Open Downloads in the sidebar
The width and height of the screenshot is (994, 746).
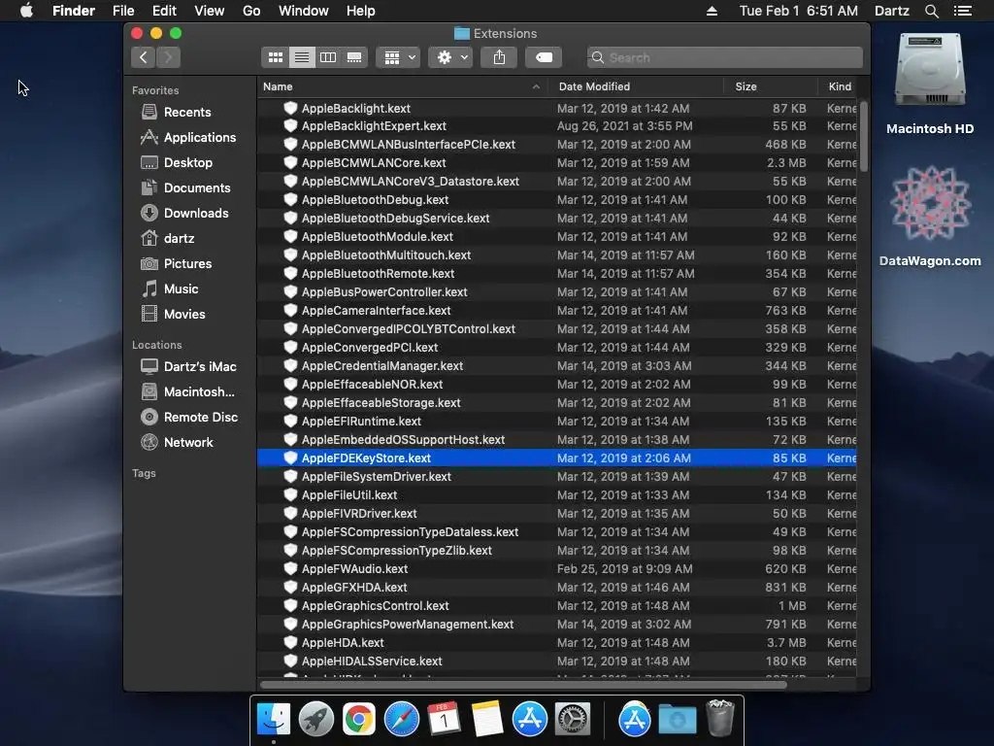pos(196,214)
